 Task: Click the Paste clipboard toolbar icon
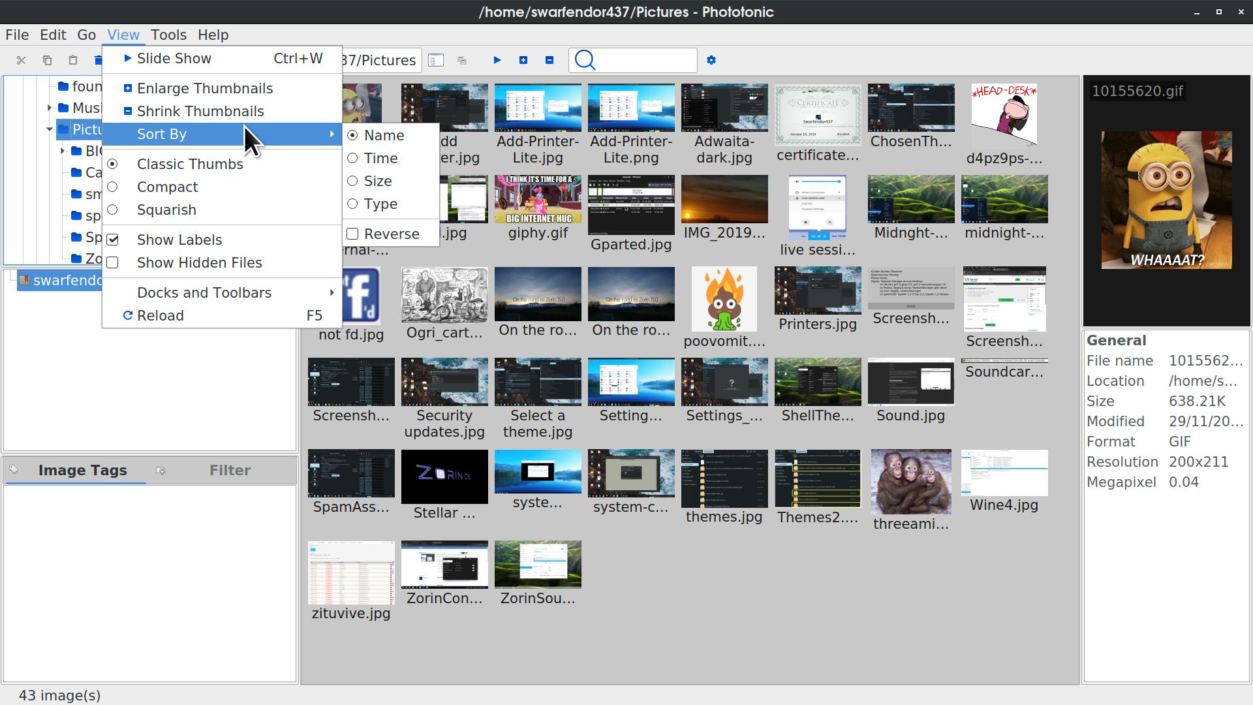(73, 60)
